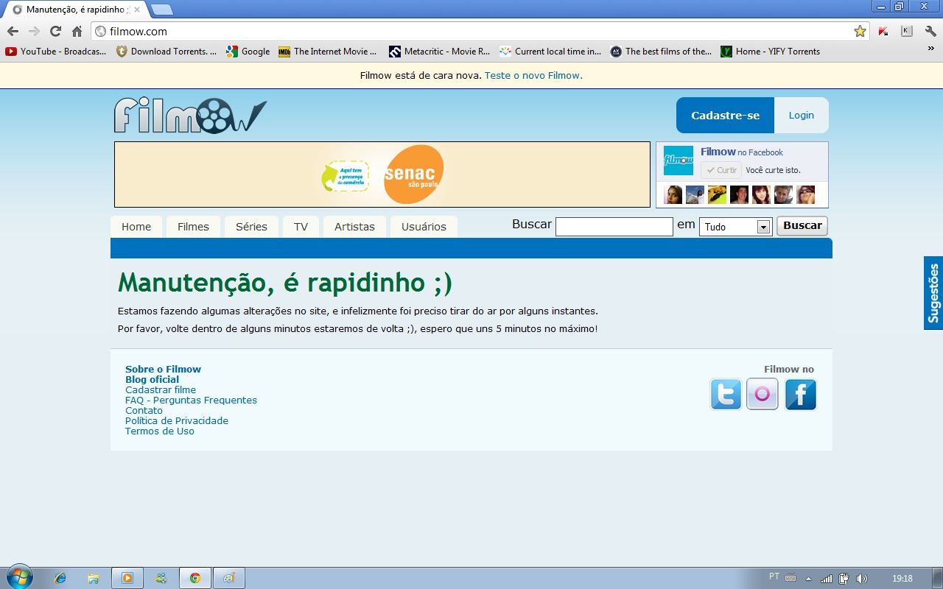Screen dimensions: 943x589
Task: Open the YouTube bookmark
Action: pyautogui.click(x=57, y=52)
